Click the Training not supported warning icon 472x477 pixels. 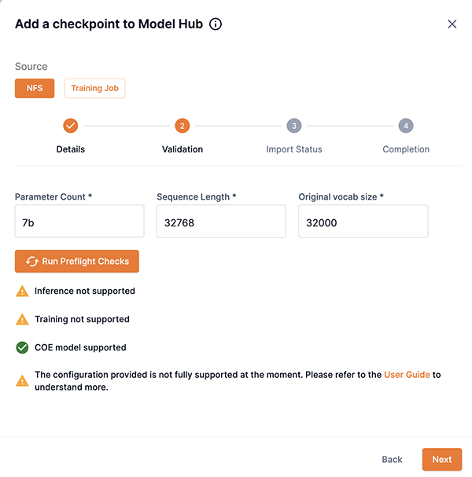point(22,320)
